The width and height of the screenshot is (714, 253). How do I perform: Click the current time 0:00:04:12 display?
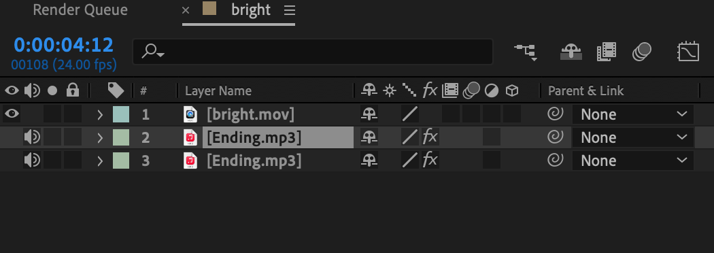coord(63,45)
